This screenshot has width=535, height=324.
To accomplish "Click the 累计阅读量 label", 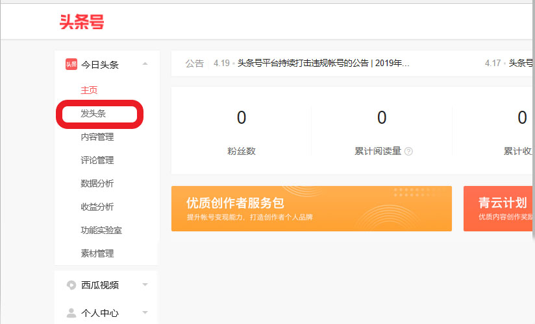I will 378,151.
